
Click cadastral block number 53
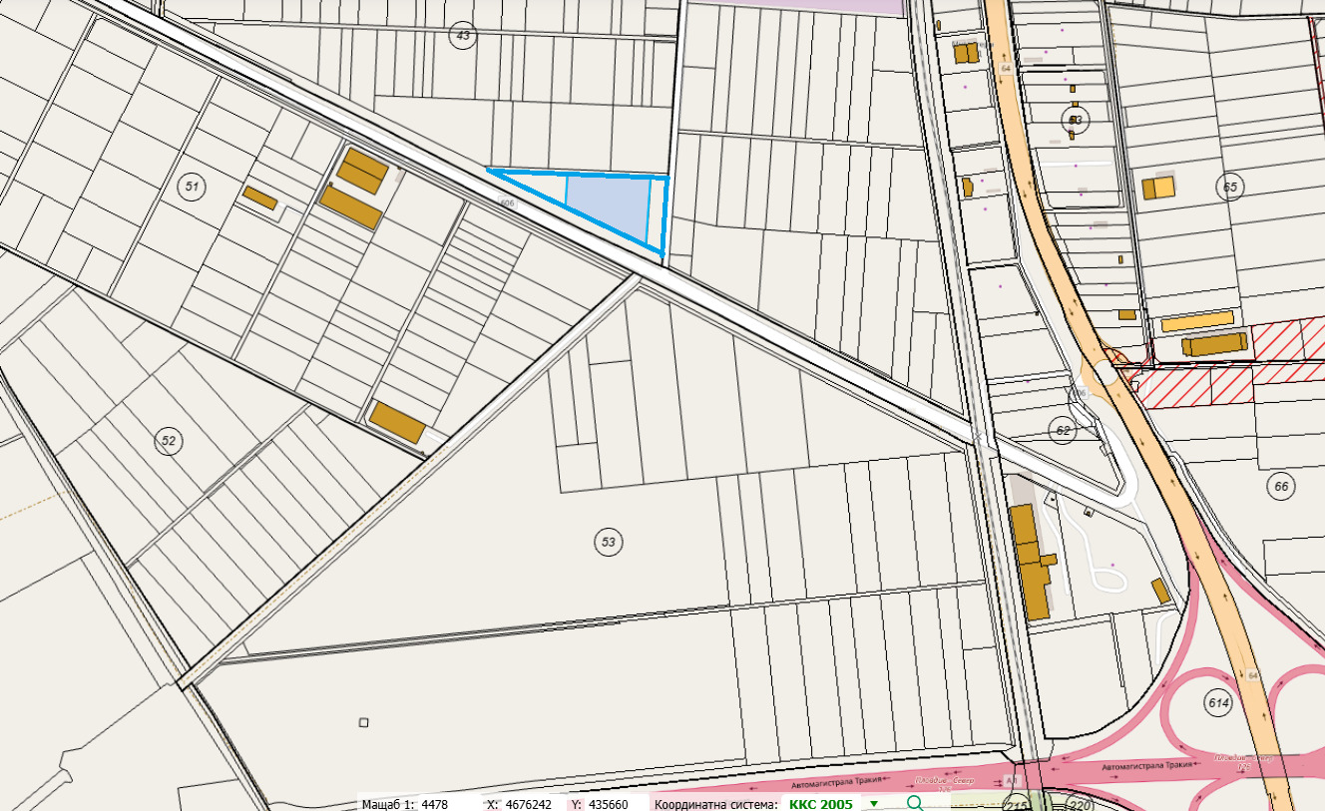tap(608, 543)
